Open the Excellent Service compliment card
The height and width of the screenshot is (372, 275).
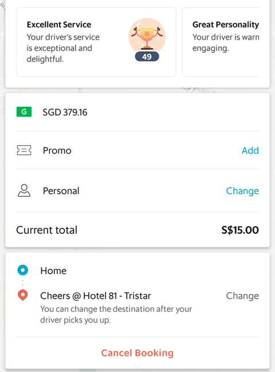[x=96, y=42]
